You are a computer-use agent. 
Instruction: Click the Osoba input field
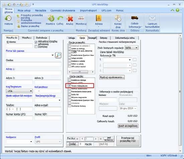coord(33,64)
